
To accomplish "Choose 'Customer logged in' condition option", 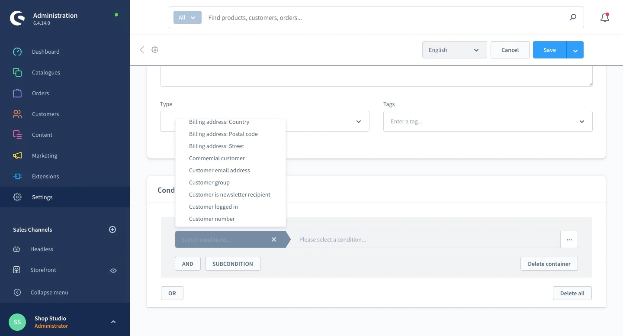I will [213, 207].
